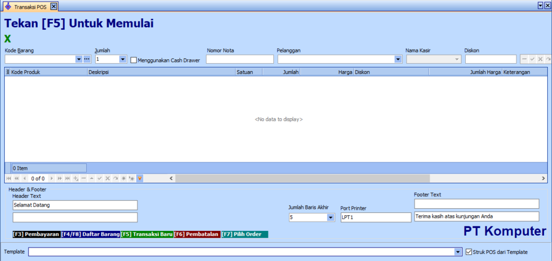Screen dimensions: 552x261
Task: Open the Pelanggan dropdown
Action: 398,59
